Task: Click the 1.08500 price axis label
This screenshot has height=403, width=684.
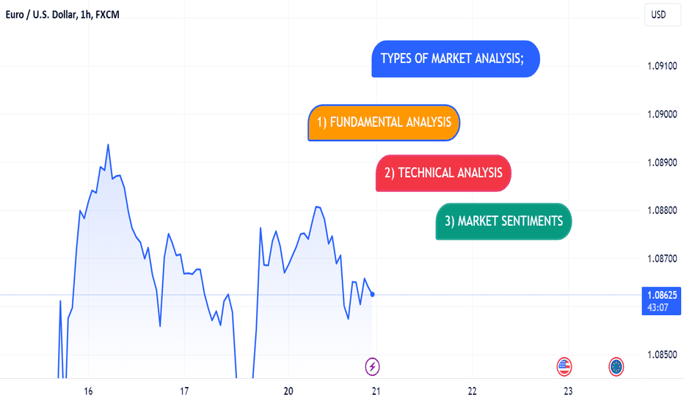Action: (x=662, y=355)
